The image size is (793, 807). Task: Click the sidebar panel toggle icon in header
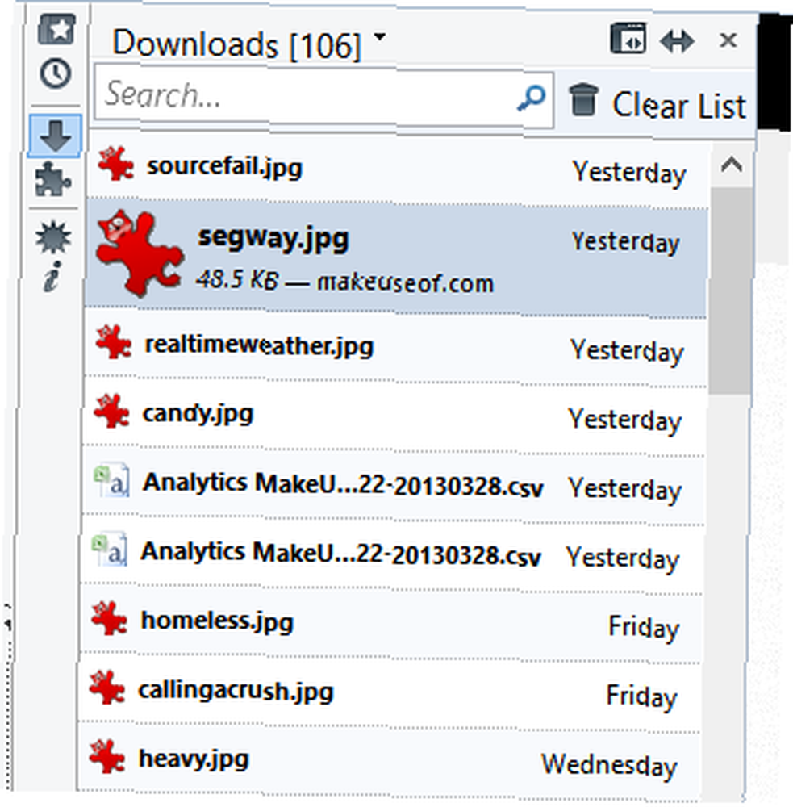[628, 38]
